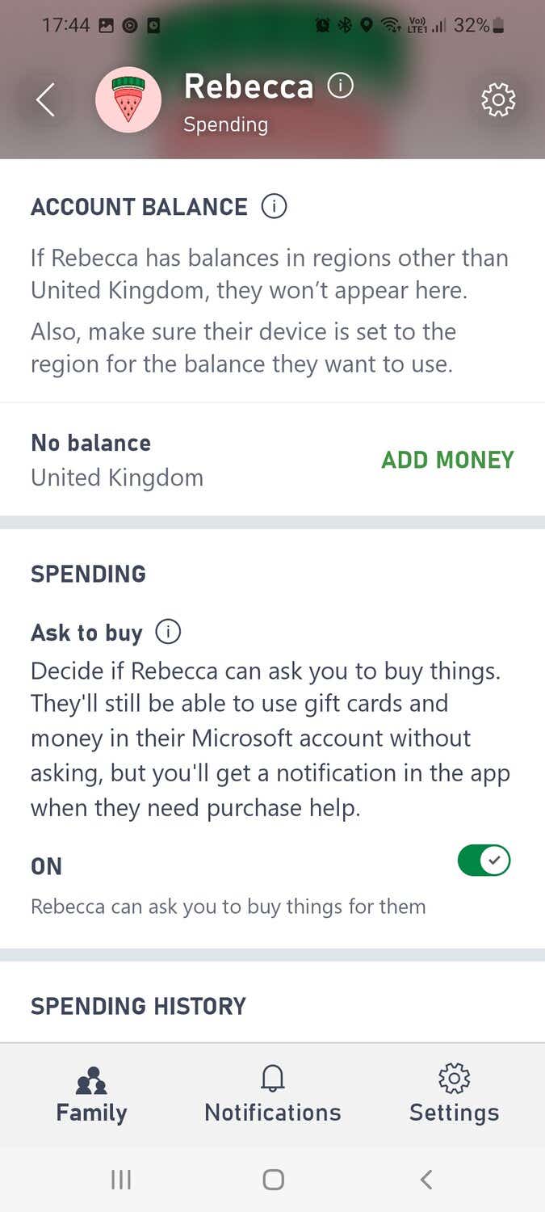
Task: Tap the Ask to buy info icon
Action: (x=168, y=632)
